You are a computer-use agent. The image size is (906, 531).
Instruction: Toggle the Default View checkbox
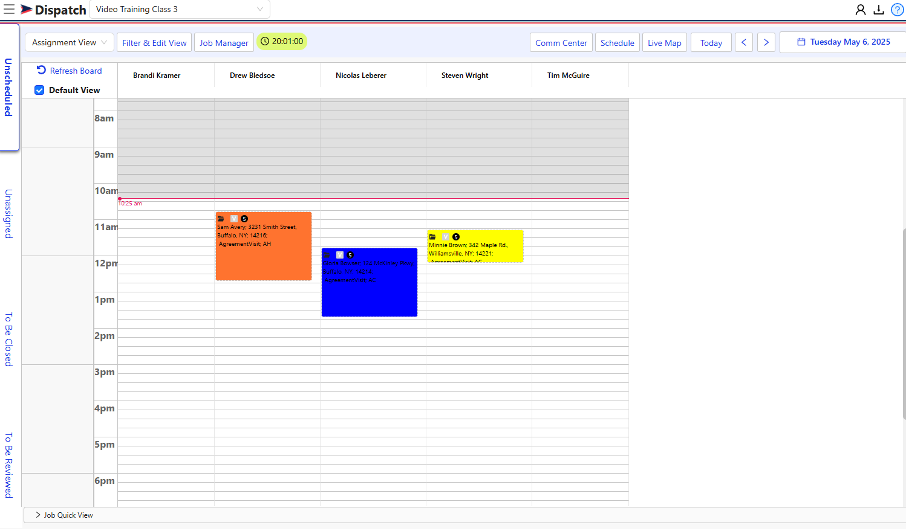click(x=39, y=90)
